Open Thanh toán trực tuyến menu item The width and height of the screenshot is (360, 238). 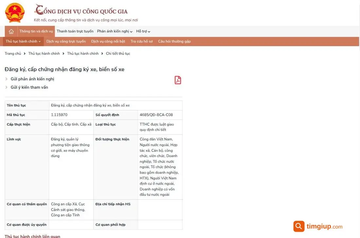coord(75,31)
